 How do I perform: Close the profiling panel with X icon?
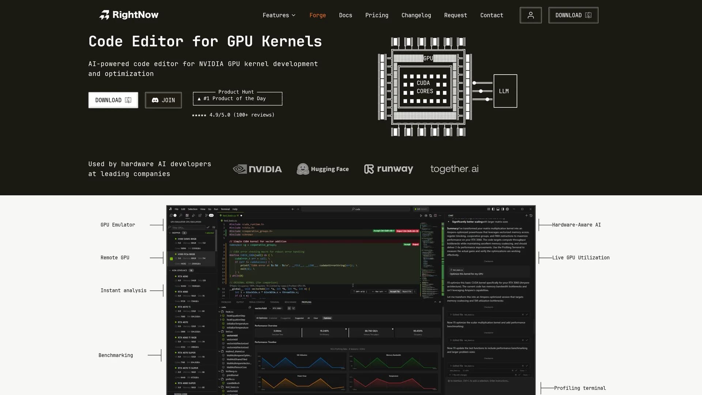pyautogui.click(x=440, y=302)
